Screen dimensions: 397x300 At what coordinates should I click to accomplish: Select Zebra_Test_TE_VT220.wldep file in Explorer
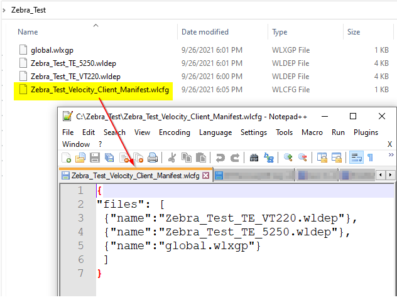coord(75,77)
